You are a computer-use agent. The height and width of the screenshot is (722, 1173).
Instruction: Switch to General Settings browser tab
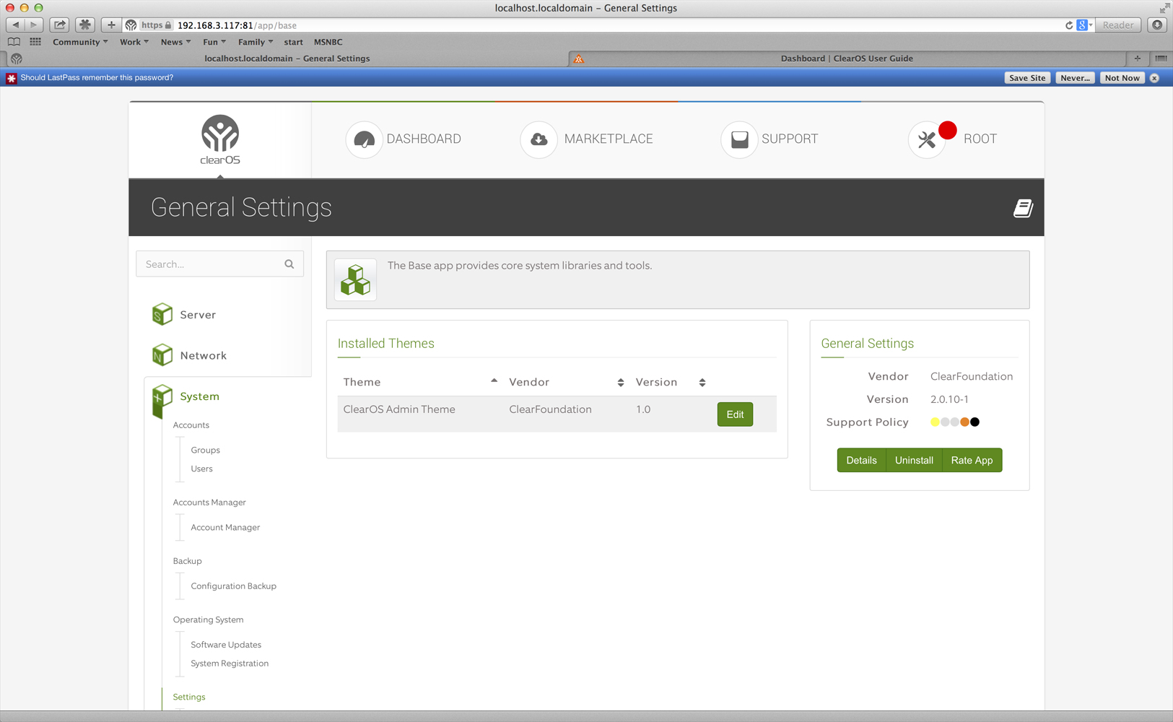(287, 58)
